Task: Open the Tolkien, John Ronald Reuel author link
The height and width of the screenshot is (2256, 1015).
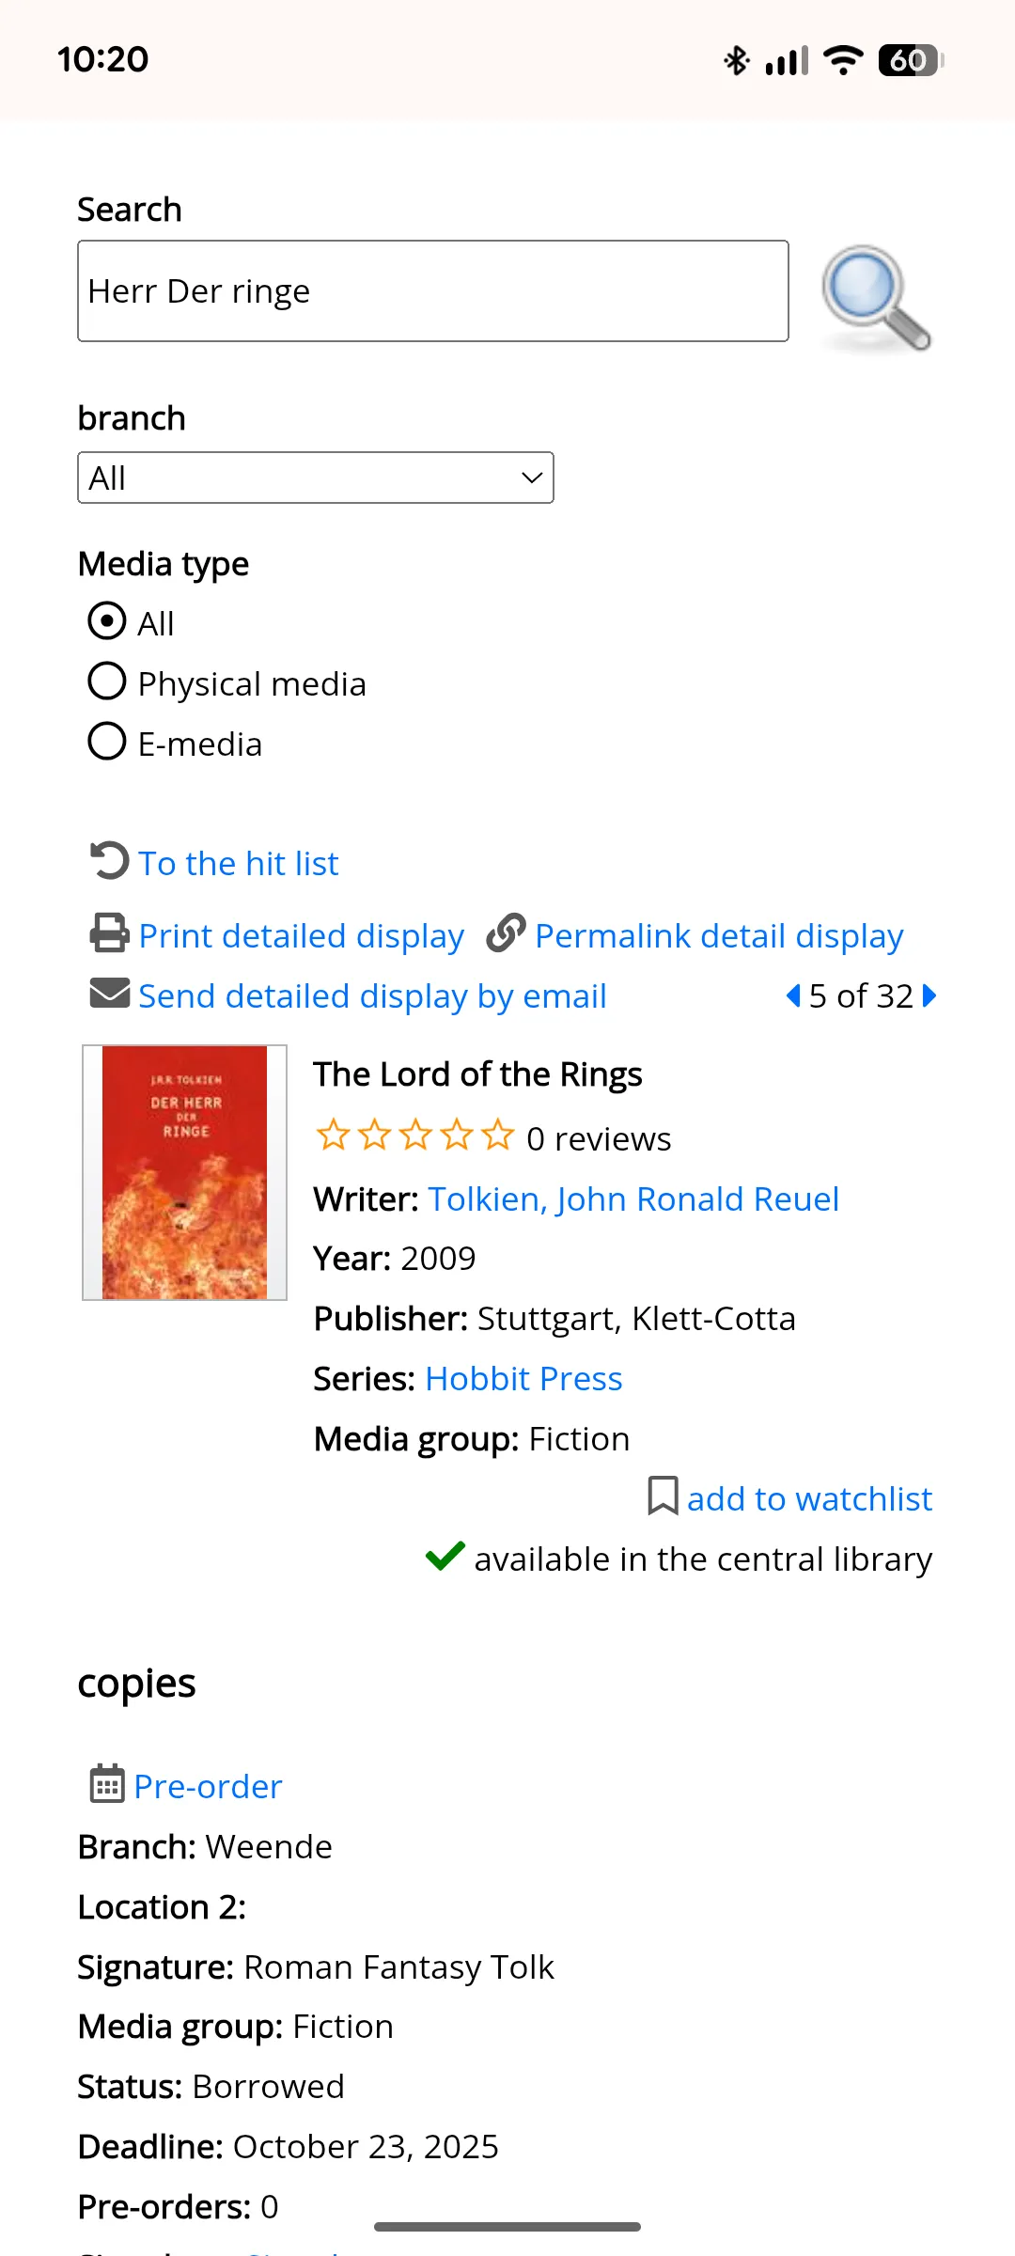Action: tap(633, 1198)
